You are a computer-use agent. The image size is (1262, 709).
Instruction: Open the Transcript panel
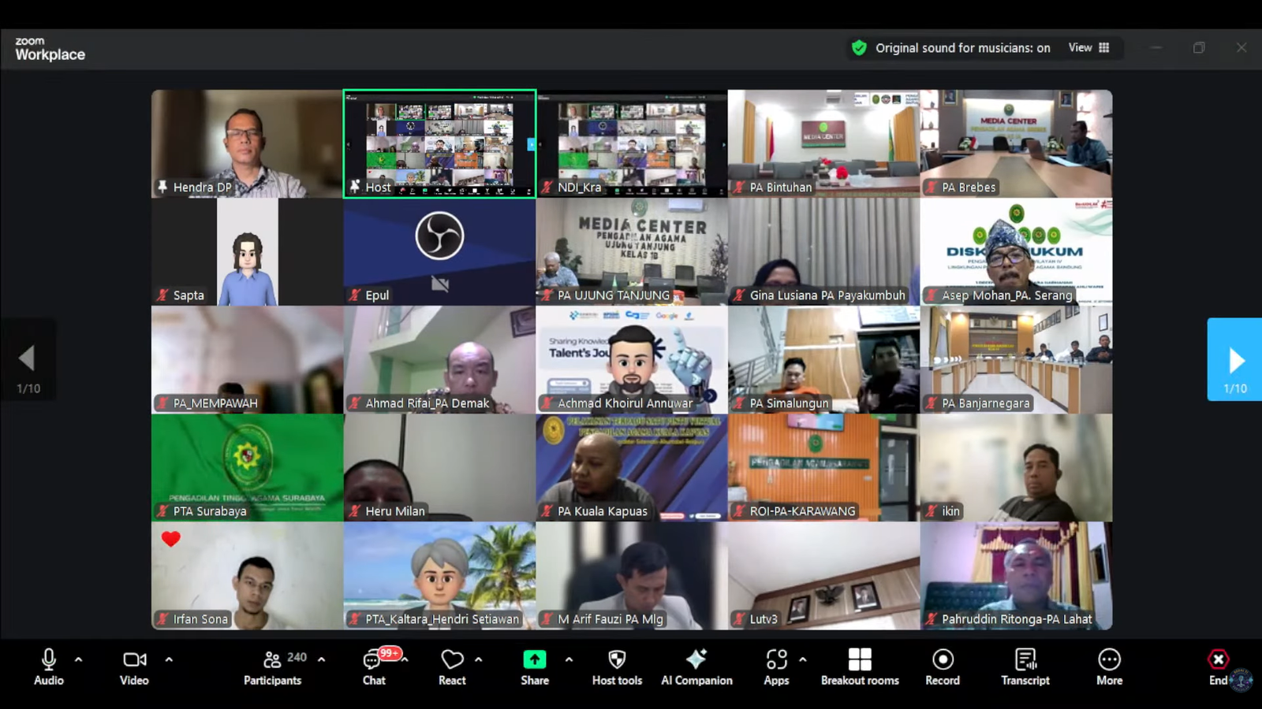pos(1025,667)
